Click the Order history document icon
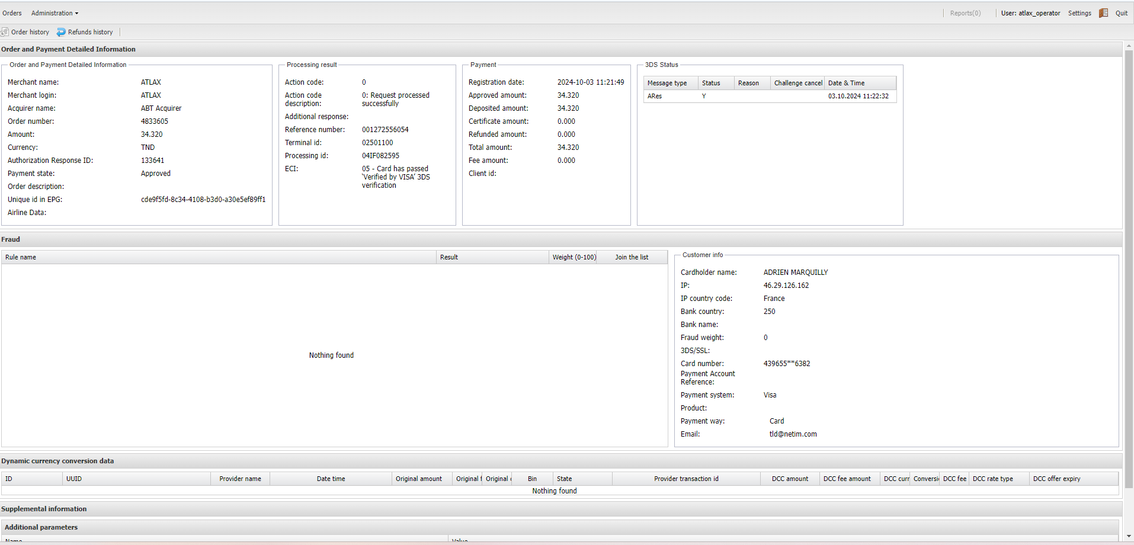 click(5, 32)
